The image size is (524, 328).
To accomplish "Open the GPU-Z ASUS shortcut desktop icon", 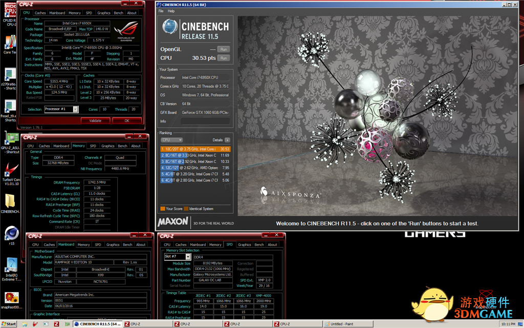I will tap(11, 143).
